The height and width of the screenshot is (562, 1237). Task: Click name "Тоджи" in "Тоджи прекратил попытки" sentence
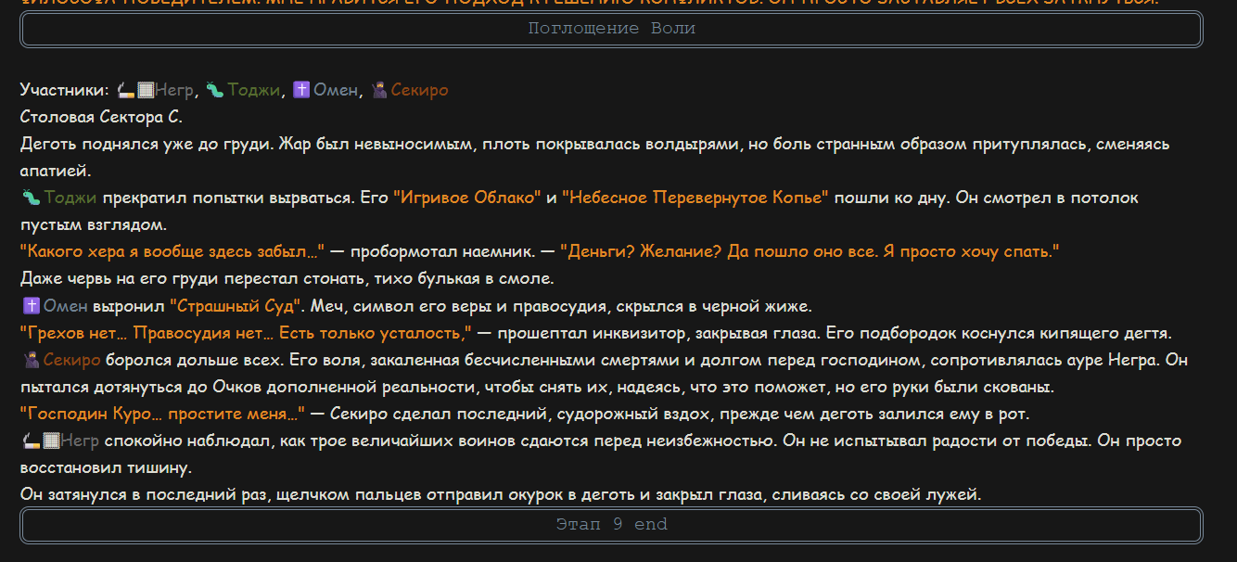click(70, 198)
